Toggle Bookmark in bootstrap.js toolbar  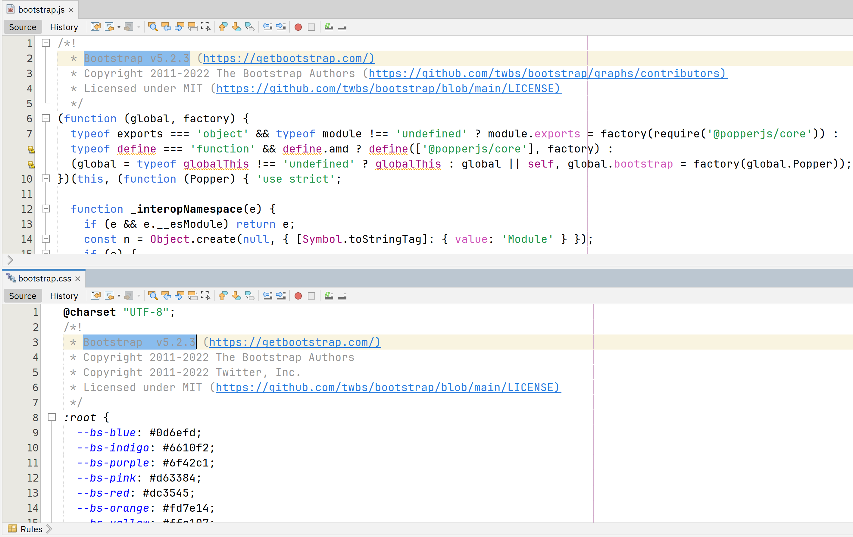pyautogui.click(x=250, y=27)
